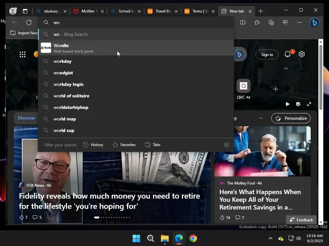Click Import favorites bookmark

point(24,33)
